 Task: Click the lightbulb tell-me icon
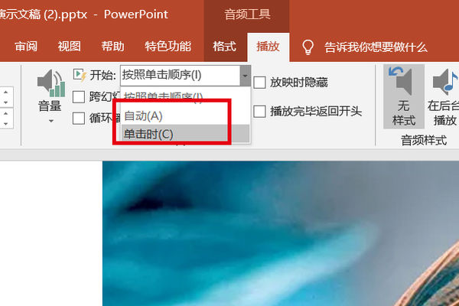(308, 47)
